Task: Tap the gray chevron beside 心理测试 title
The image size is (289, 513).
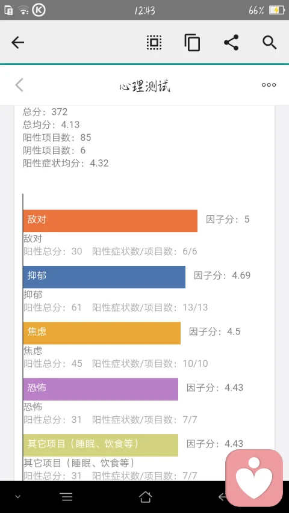Action: pos(19,85)
